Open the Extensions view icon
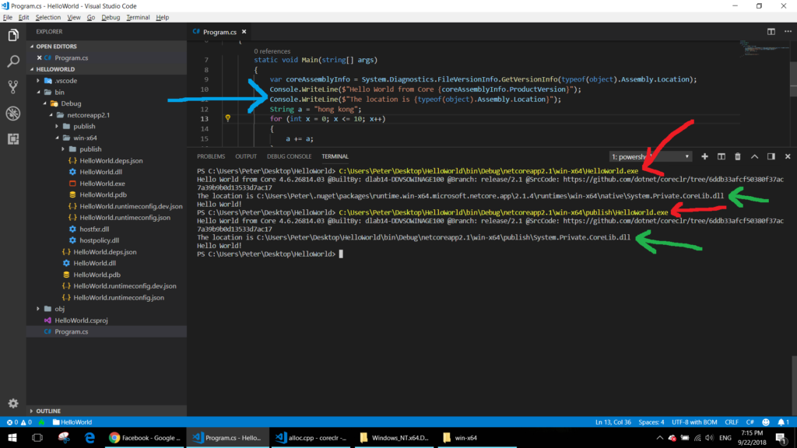The width and height of the screenshot is (797, 448). pyautogui.click(x=13, y=139)
